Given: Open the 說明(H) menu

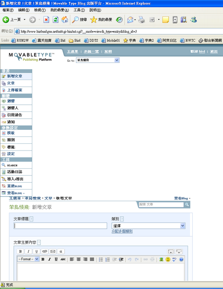Looking at the screenshot, I should tap(95, 10).
